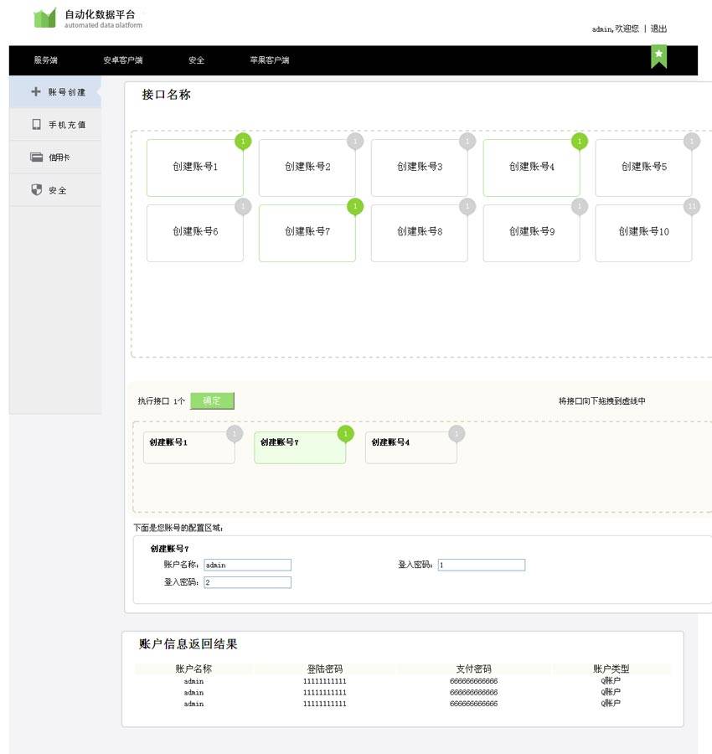Click the 账户名称 input field
Viewport: 712px width, 754px height.
(247, 565)
